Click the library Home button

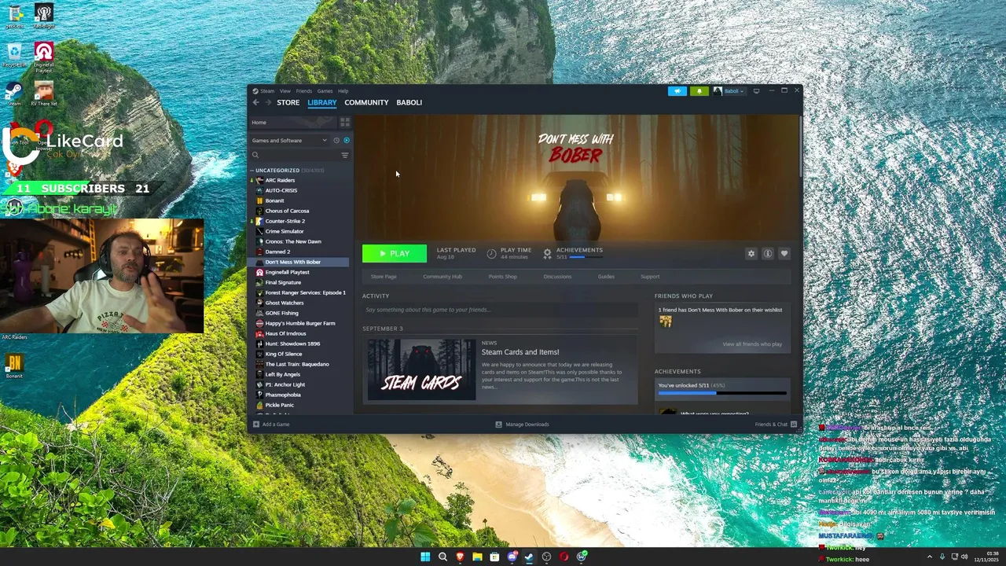pos(292,123)
